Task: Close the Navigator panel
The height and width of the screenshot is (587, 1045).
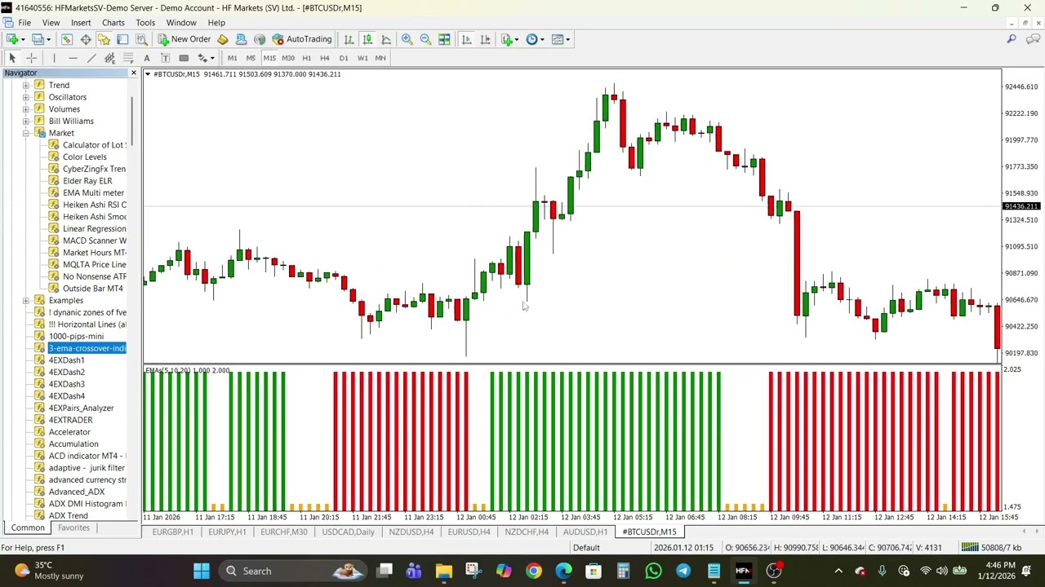Action: (134, 73)
